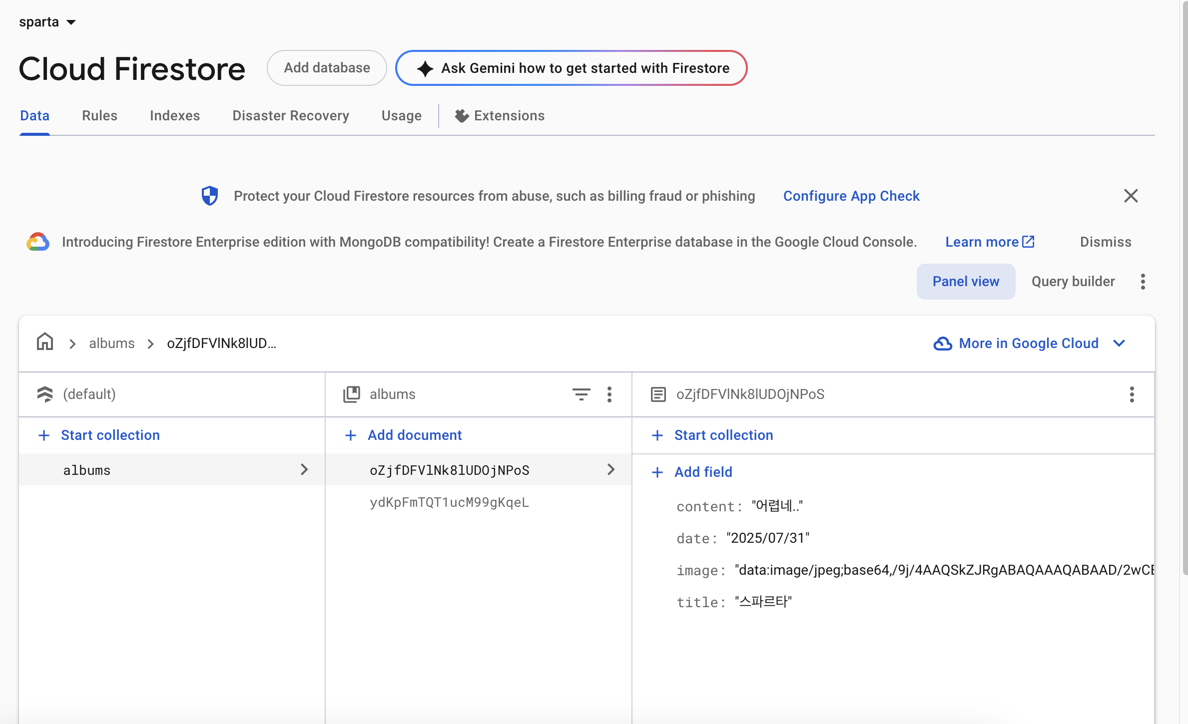Expand the albums row chevron

pos(304,469)
